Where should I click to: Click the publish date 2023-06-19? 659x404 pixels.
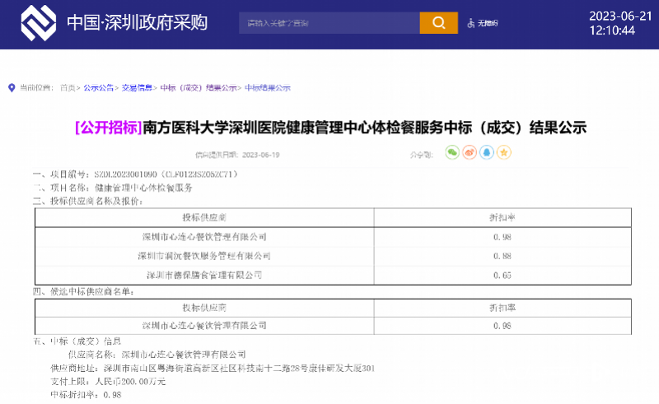(260, 155)
